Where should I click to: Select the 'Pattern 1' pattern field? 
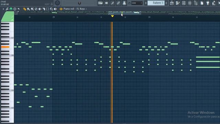click(x=156, y=3)
